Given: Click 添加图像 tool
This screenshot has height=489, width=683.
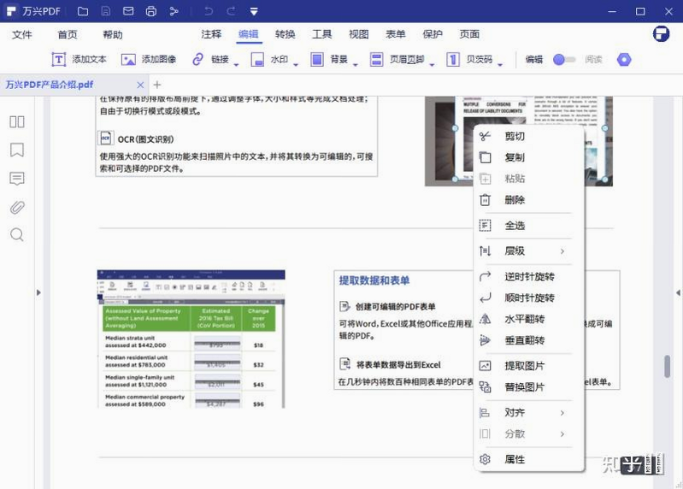Looking at the screenshot, I should click(x=149, y=59).
